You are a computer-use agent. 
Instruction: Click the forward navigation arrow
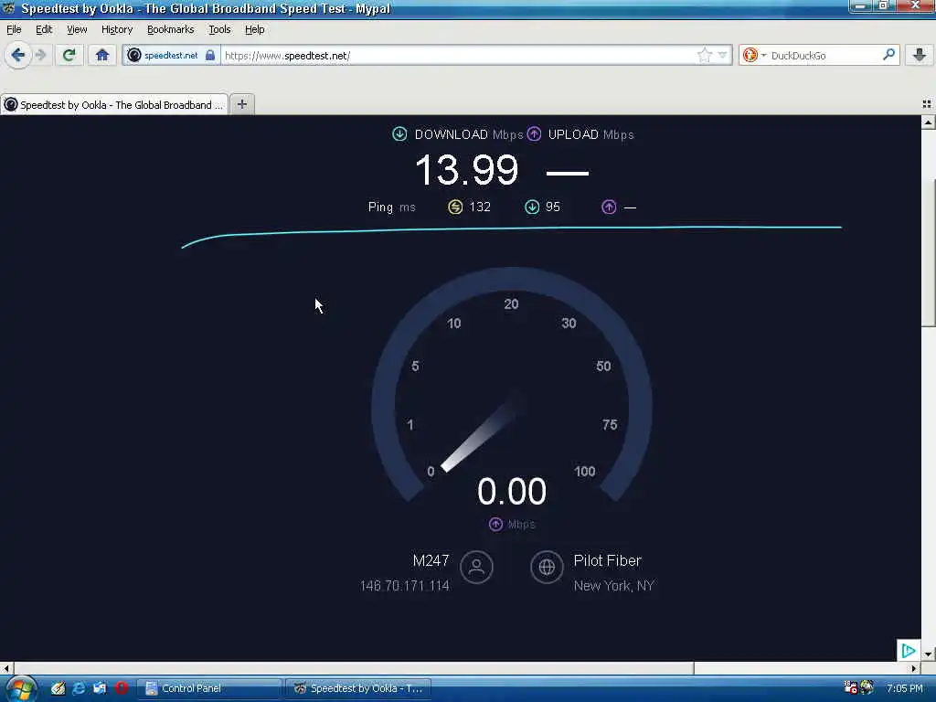40,56
